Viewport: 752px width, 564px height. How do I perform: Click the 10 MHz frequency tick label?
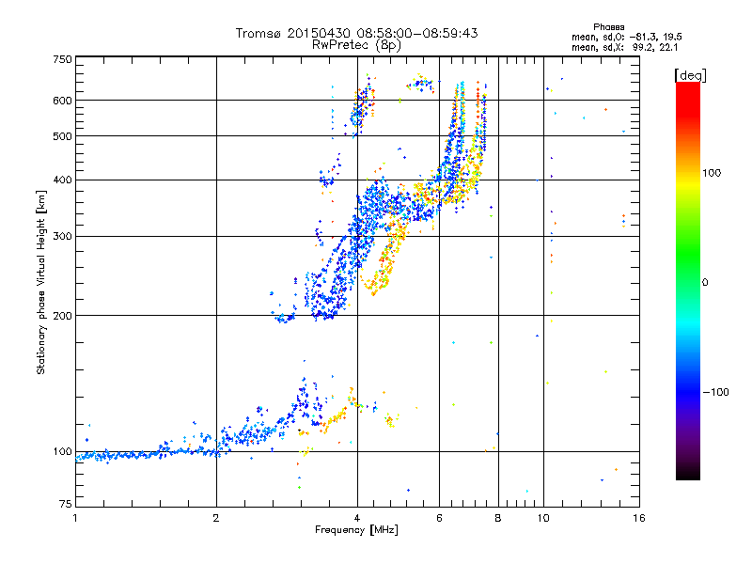(x=543, y=518)
